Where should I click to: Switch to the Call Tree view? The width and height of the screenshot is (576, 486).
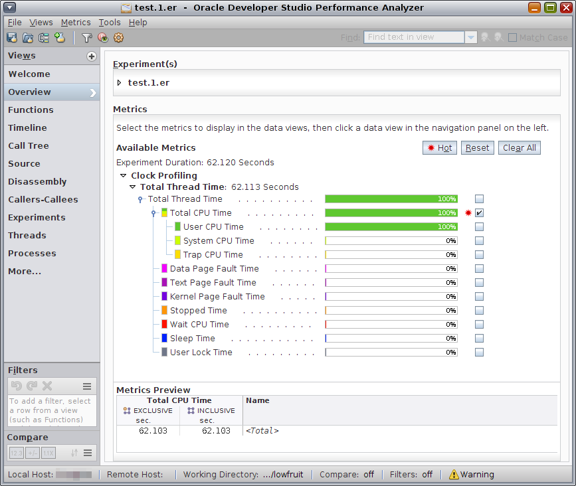click(52, 145)
